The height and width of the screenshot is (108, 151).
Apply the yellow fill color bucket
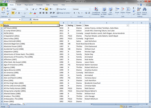[30, 13]
